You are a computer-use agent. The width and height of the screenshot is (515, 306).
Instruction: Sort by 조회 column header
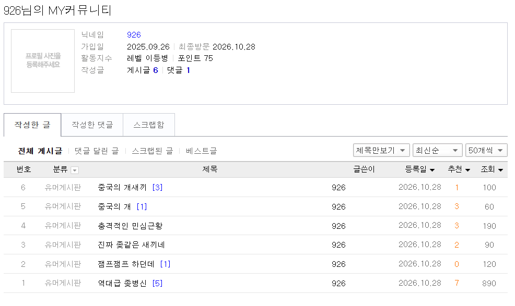(x=491, y=169)
